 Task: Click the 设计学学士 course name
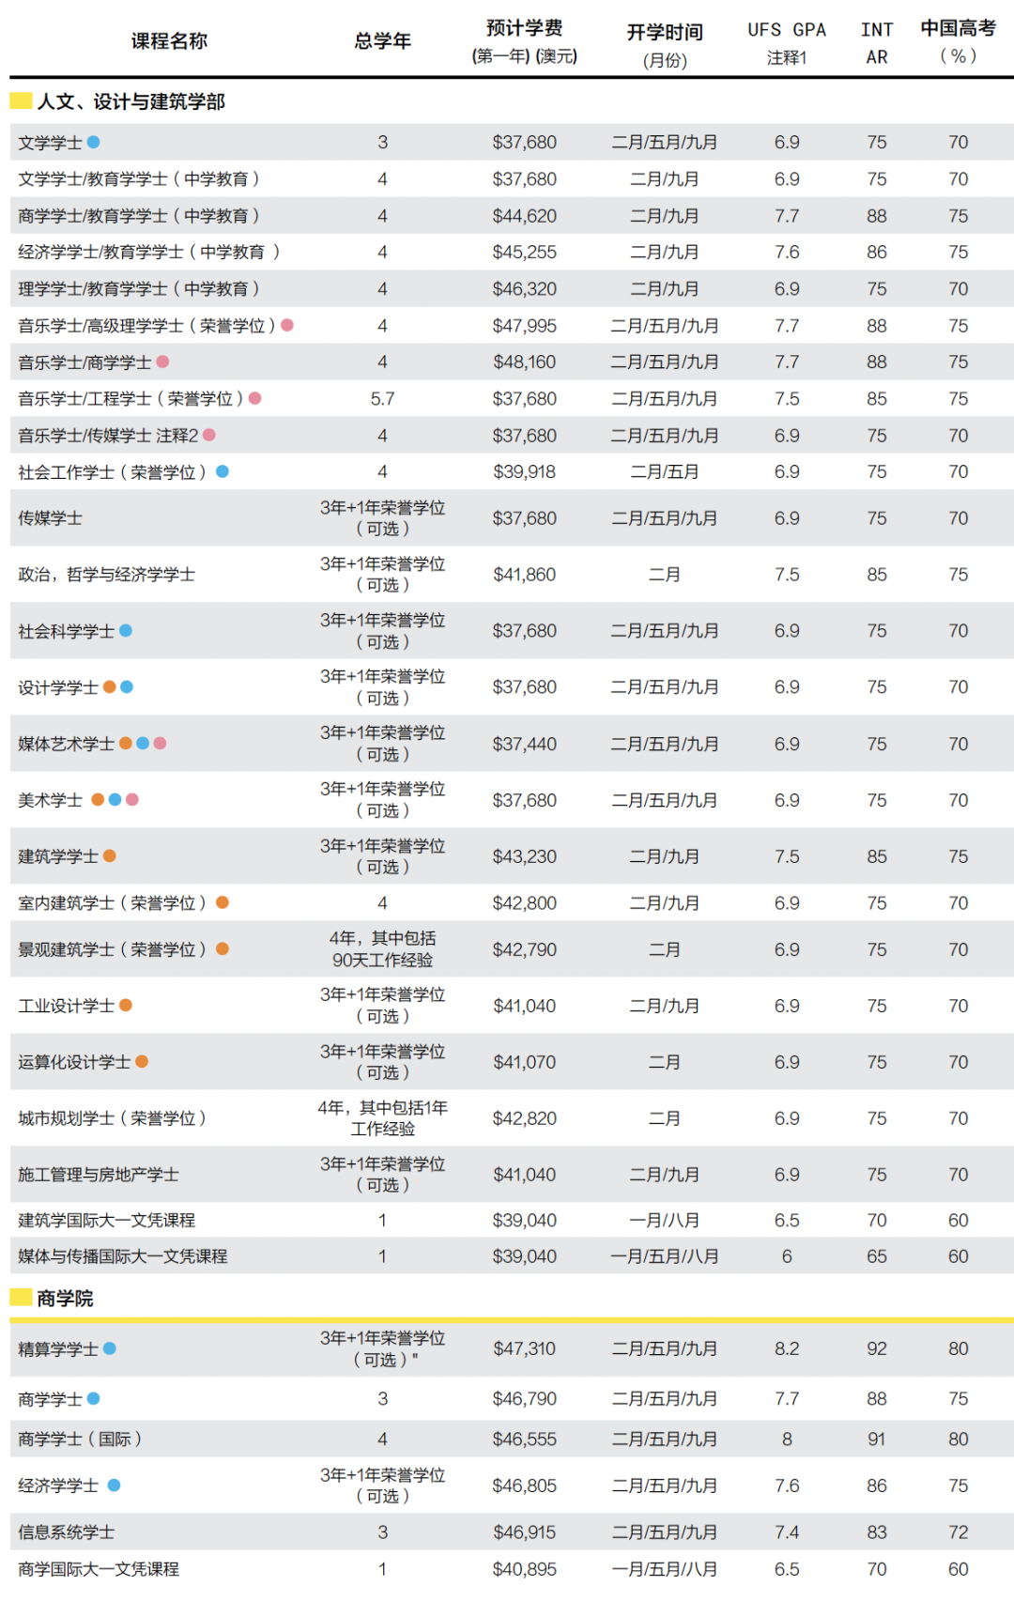[58, 687]
